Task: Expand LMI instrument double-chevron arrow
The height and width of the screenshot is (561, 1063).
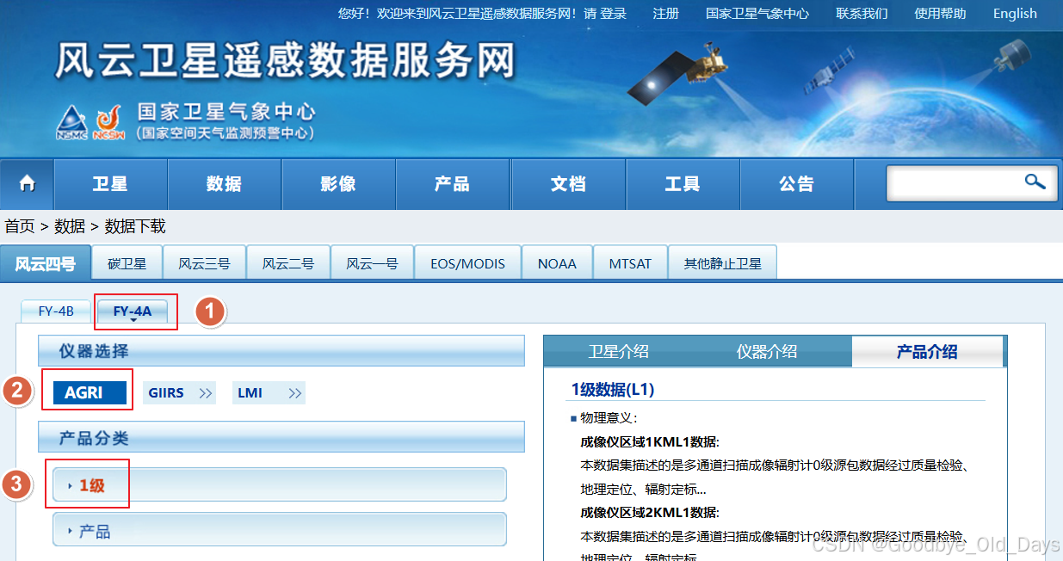Action: click(295, 393)
